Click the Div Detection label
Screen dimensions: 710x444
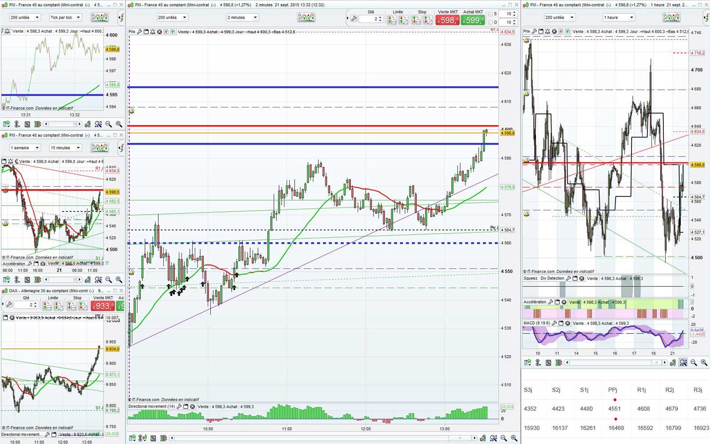point(552,279)
